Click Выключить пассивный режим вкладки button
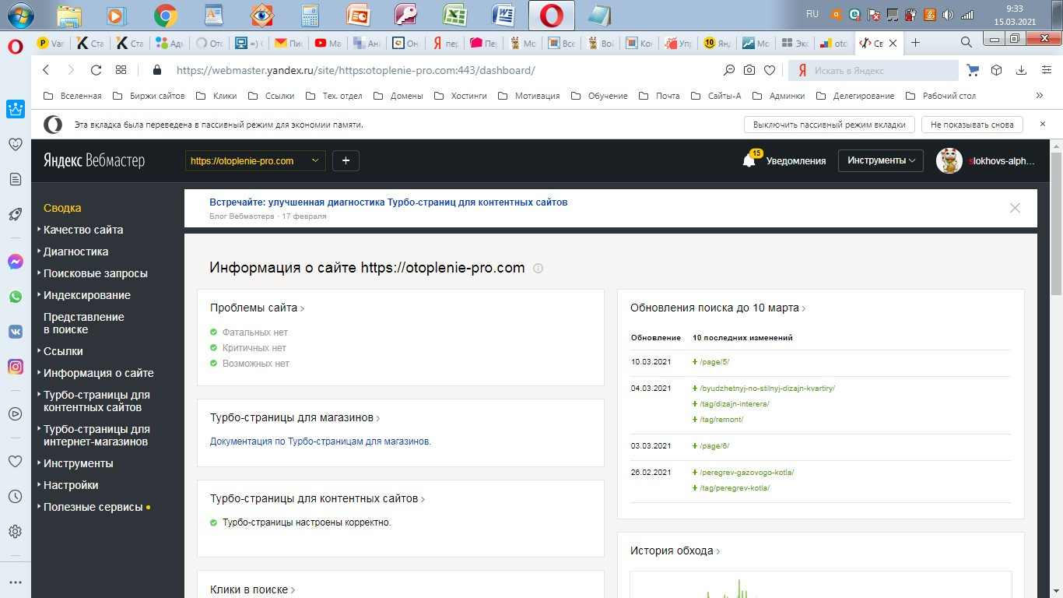The width and height of the screenshot is (1063, 598). (830, 125)
